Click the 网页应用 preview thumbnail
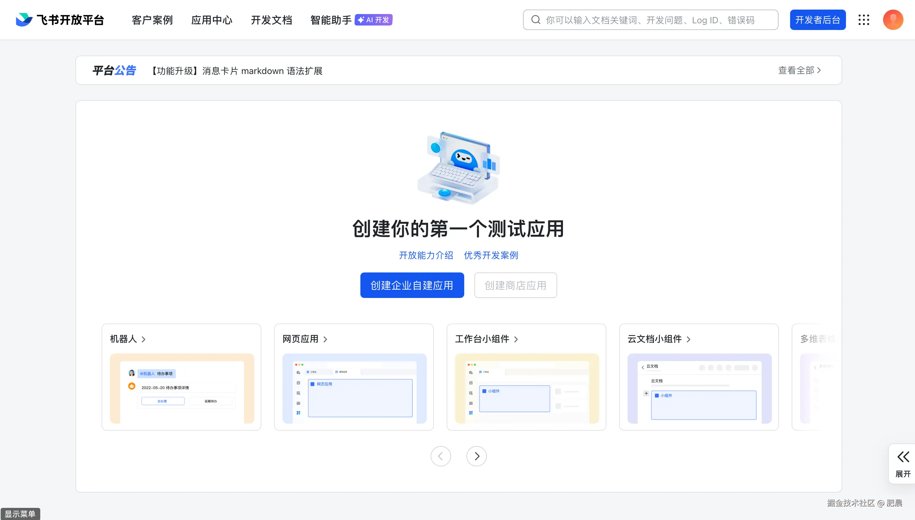Image resolution: width=915 pixels, height=520 pixels. (x=354, y=390)
